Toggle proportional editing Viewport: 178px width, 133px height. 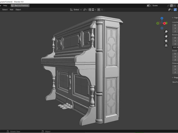tap(99, 10)
